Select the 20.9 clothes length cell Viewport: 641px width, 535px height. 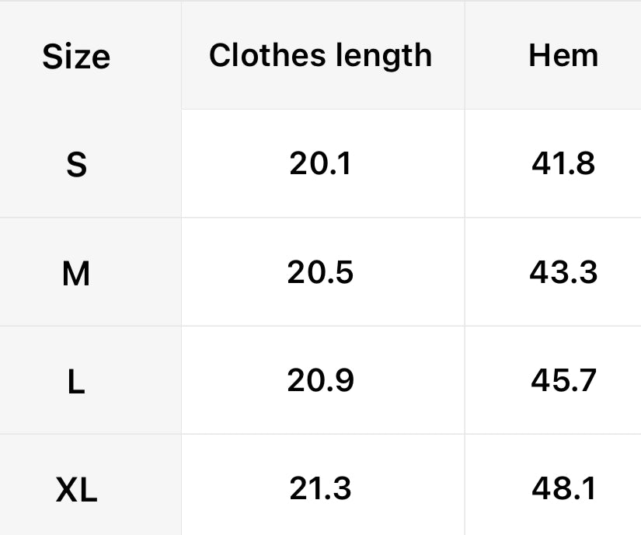tap(320, 380)
